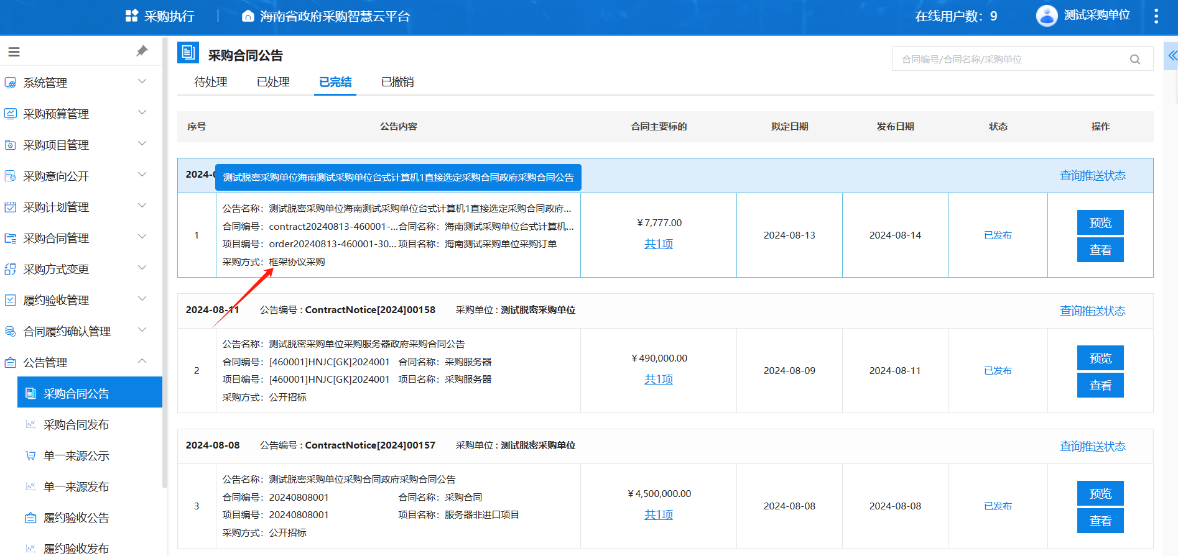Click 预览 for the ¥4,500,000.00 row
Screen dimensions: 1178x556
pos(1100,493)
